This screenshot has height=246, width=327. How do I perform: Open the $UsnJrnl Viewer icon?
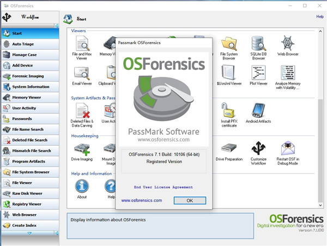229,73
